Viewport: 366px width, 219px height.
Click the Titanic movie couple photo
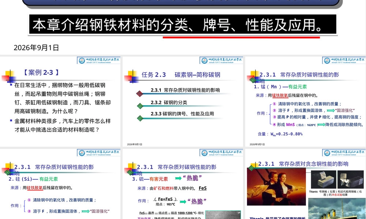click(276, 187)
